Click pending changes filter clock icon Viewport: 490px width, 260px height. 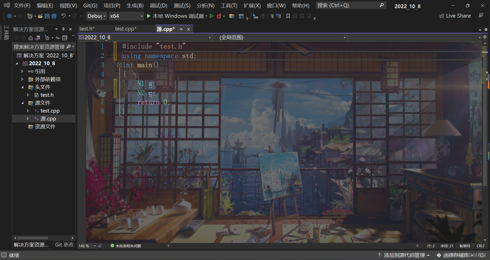coord(47,38)
